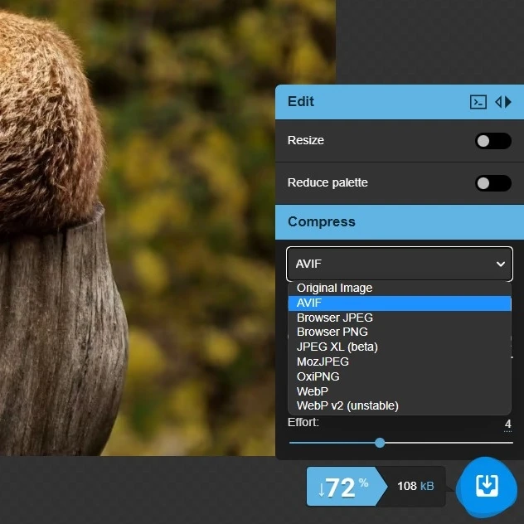Collapse the AVIF codec dropdown
This screenshot has height=524, width=524.
point(399,264)
